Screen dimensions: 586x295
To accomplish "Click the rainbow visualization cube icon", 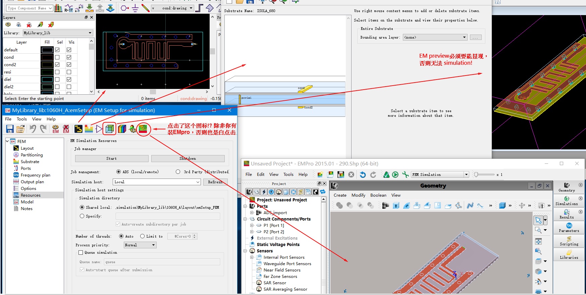I will (x=122, y=129).
